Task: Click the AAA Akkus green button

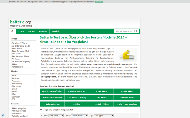Action: 101,91
